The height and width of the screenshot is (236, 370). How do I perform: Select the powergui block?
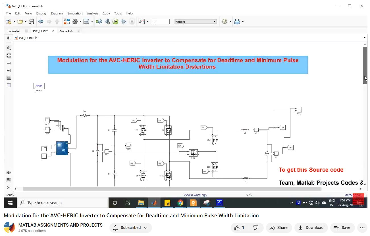point(39,86)
